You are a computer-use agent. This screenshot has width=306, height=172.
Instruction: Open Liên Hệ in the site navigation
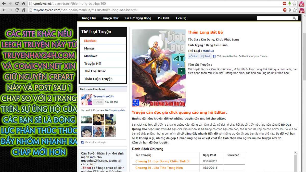[x=181, y=18]
